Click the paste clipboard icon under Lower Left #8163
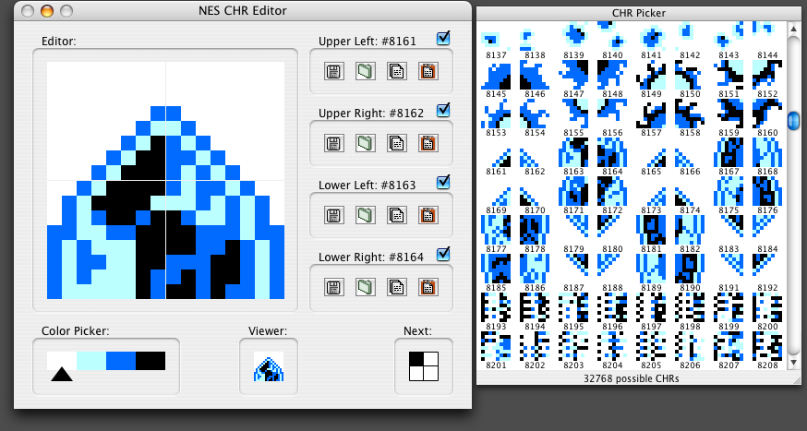Screen dimensions: 807x431 coord(428,215)
